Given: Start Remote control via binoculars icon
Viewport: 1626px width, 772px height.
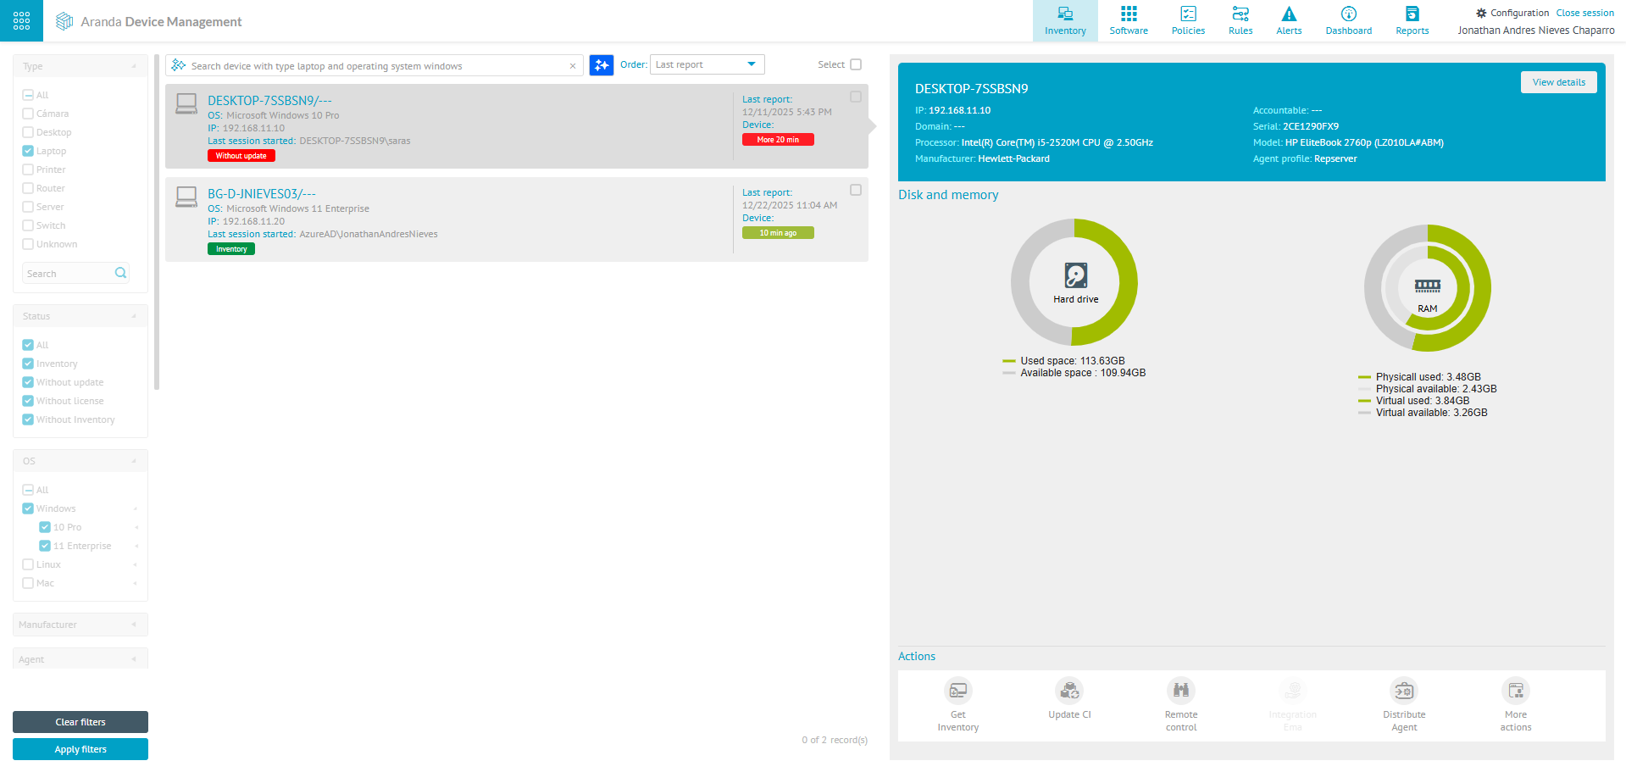Looking at the screenshot, I should [x=1180, y=691].
